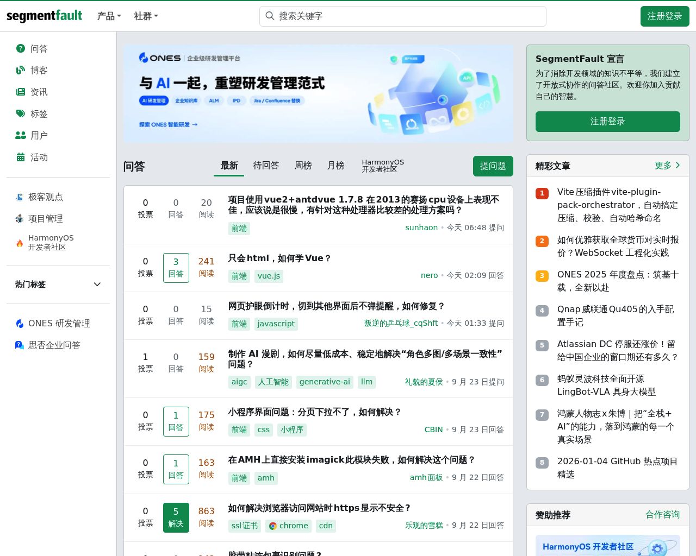Click the 问答 question mark icon in sidebar
Image resolution: width=696 pixels, height=556 pixels.
pos(21,48)
